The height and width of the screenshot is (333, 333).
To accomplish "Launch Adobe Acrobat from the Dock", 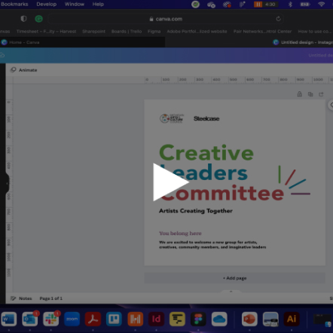I will (93, 319).
